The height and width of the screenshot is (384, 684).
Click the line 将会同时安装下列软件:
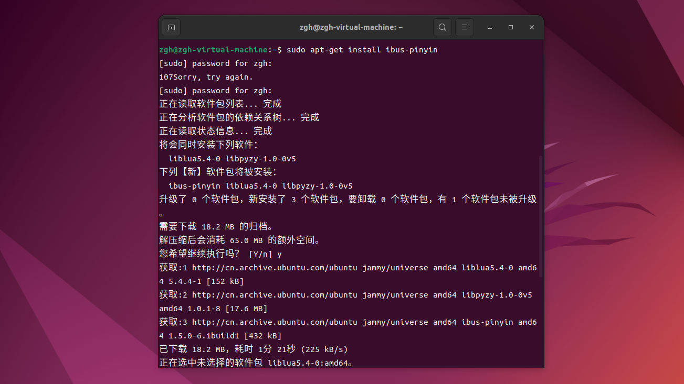pos(209,145)
